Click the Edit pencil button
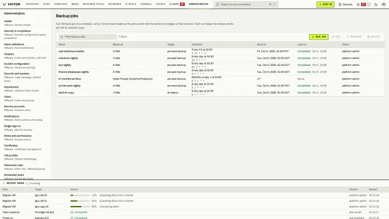 point(337,37)
